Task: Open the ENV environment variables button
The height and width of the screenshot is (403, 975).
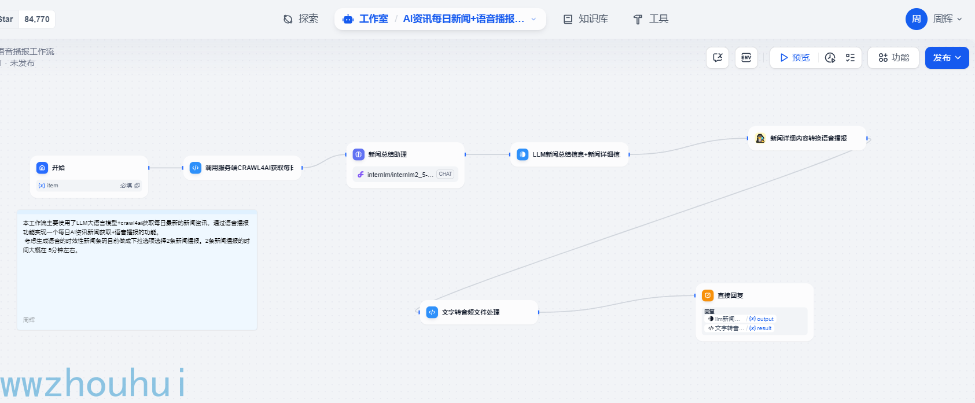Action: tap(746, 58)
